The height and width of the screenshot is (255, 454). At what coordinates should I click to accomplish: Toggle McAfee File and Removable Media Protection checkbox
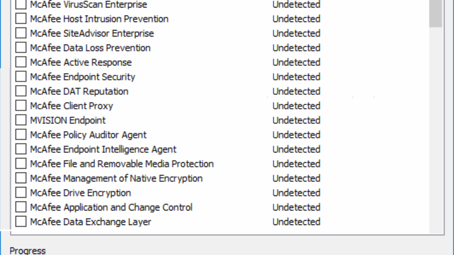(21, 164)
